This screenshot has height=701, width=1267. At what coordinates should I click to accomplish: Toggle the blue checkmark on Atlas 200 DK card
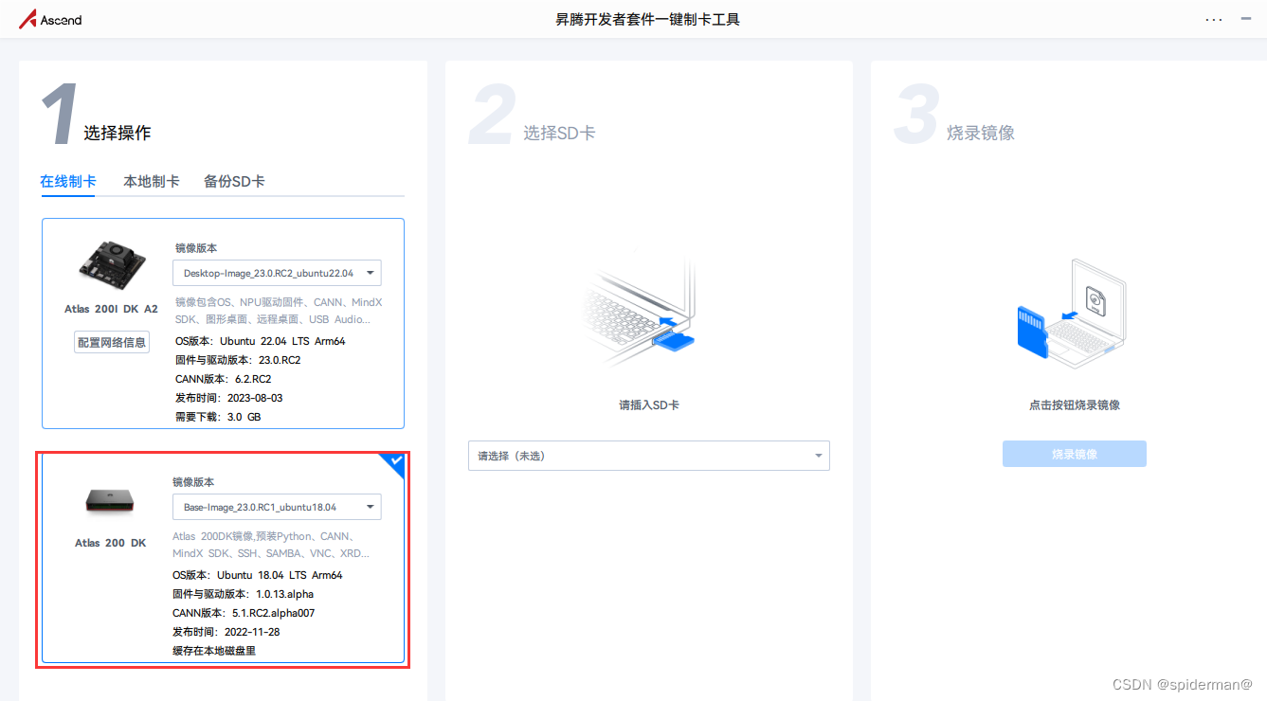tap(394, 462)
